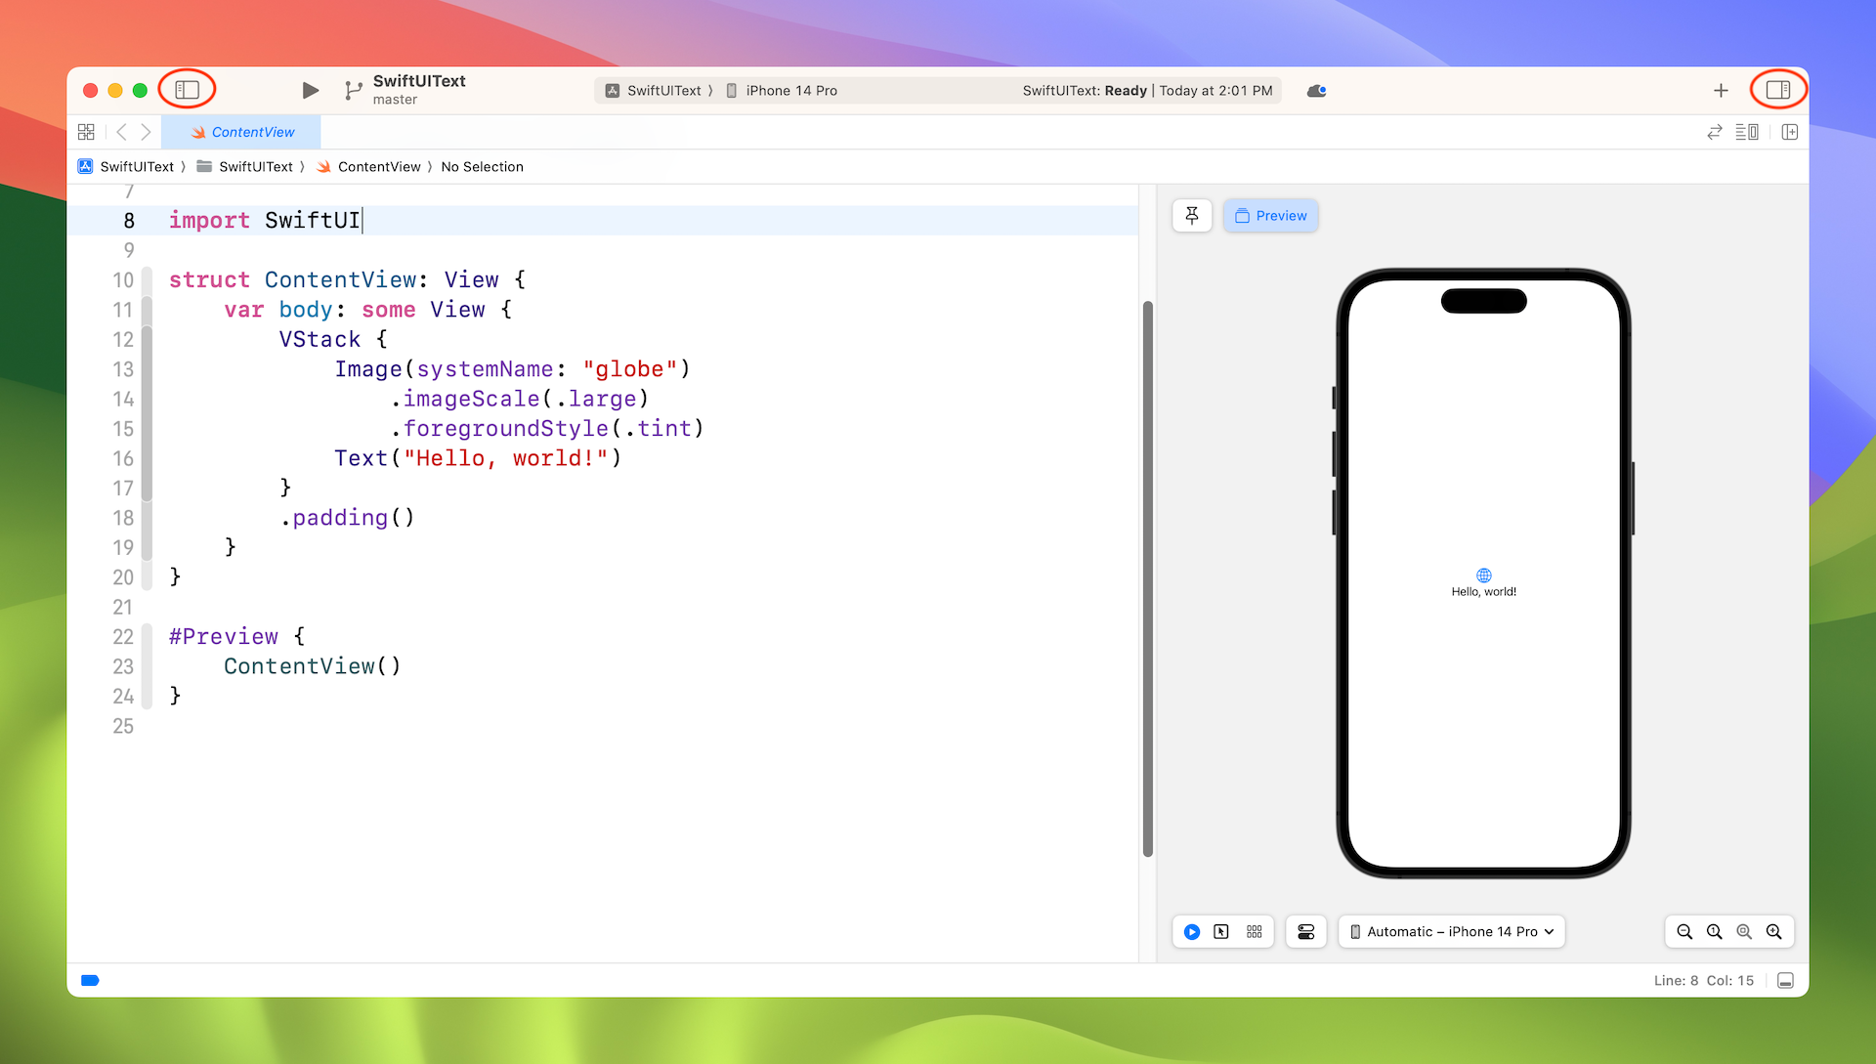
Task: Place cursor in "globe" string
Action: [630, 369]
